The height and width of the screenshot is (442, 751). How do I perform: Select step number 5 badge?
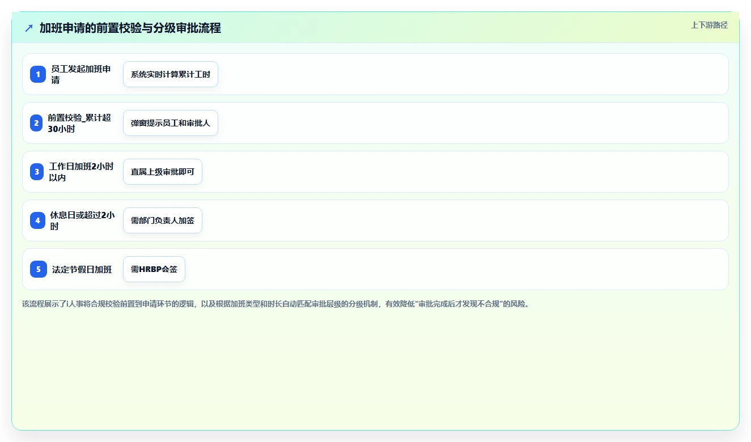(39, 269)
